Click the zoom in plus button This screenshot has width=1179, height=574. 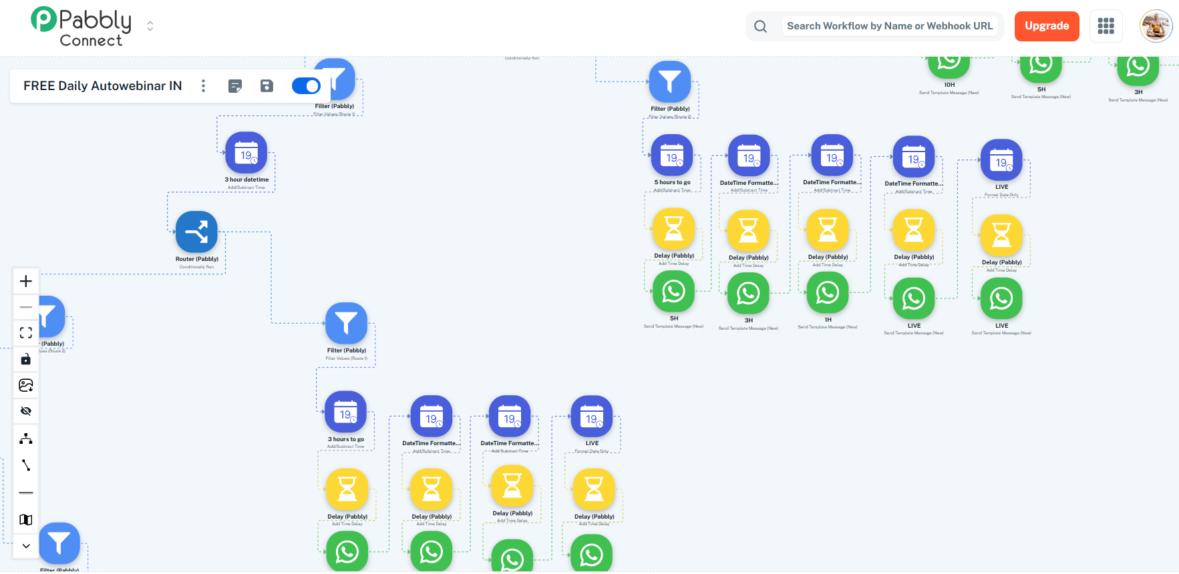[x=26, y=281]
